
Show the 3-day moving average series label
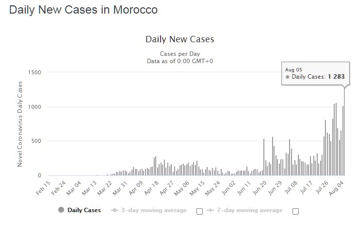pos(154,210)
